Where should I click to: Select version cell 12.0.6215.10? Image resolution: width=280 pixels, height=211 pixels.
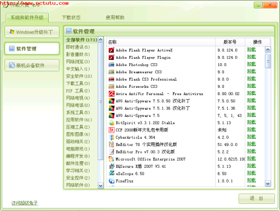[x=231, y=159]
